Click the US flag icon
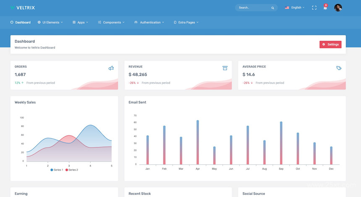 287,8
